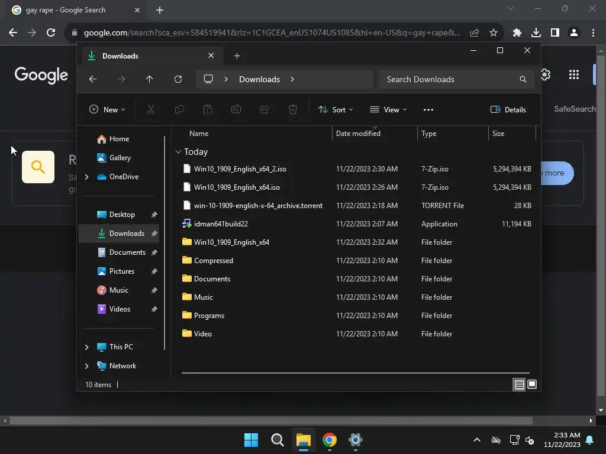Toggle the Details pane
The width and height of the screenshot is (606, 454).
coord(508,109)
